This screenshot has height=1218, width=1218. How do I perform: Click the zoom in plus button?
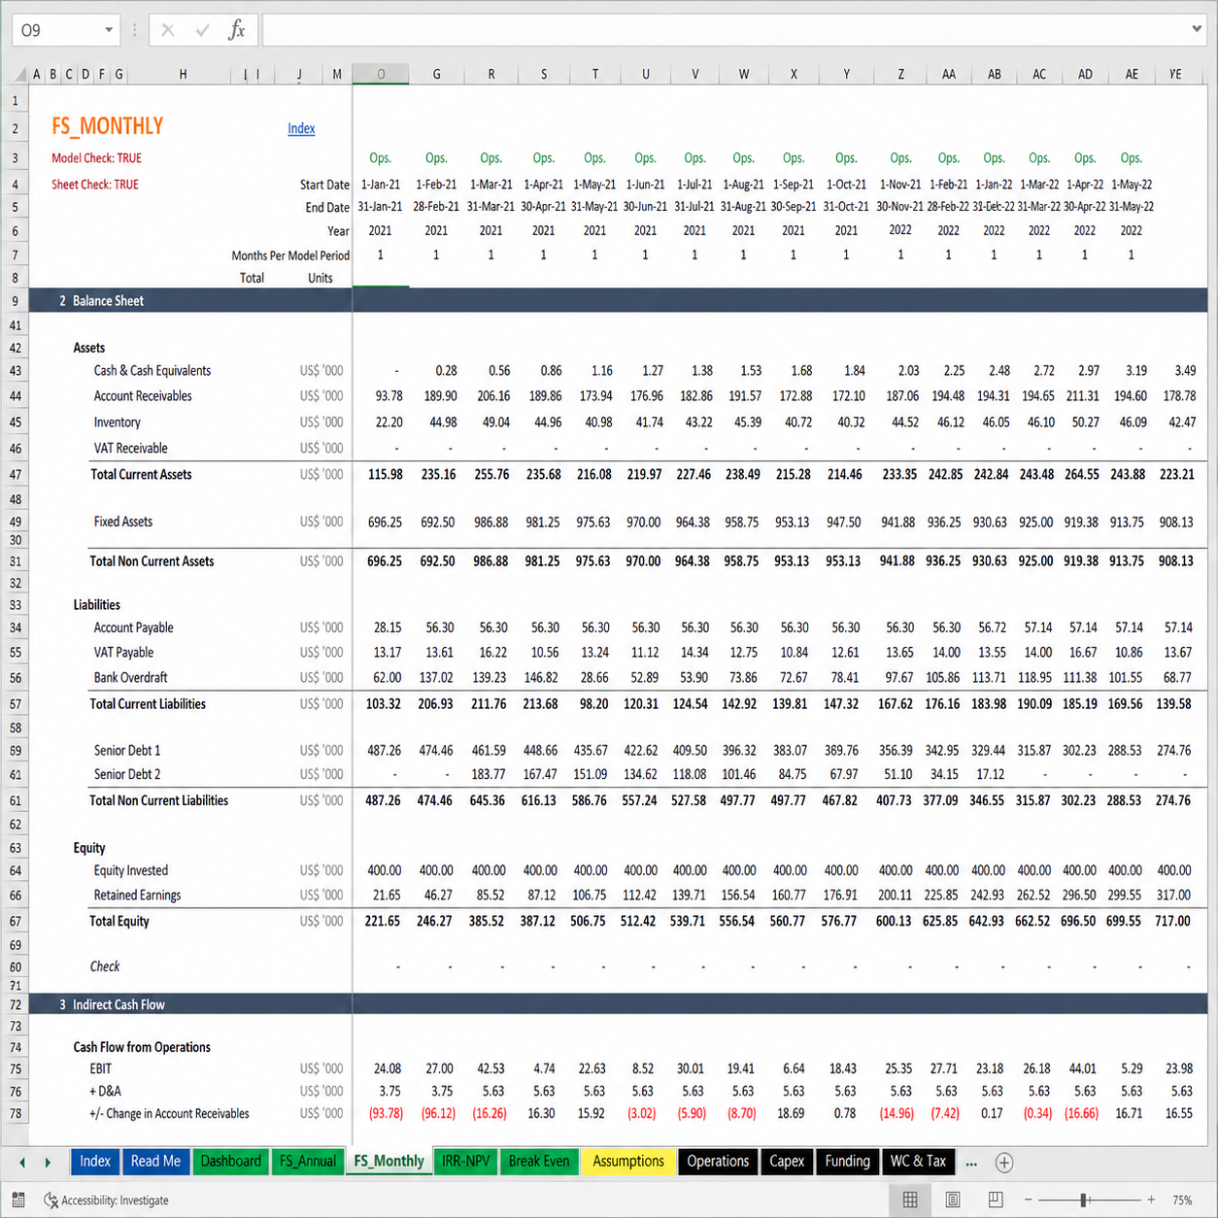(x=1151, y=1201)
